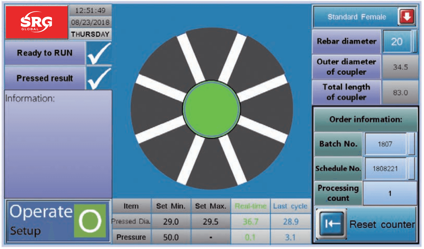Viewport: 424px width, 249px height.
Task: Click the Schedule No. label
Action: (338, 169)
